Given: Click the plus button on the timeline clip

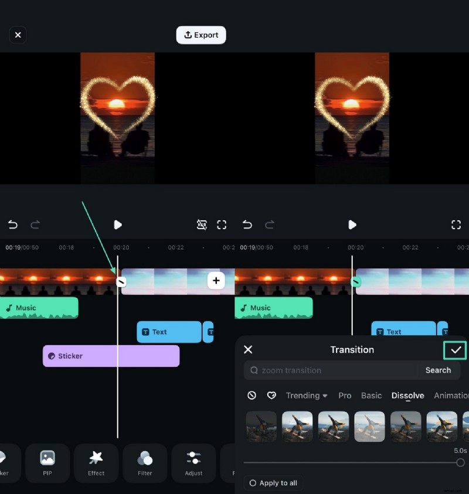Looking at the screenshot, I should point(216,281).
